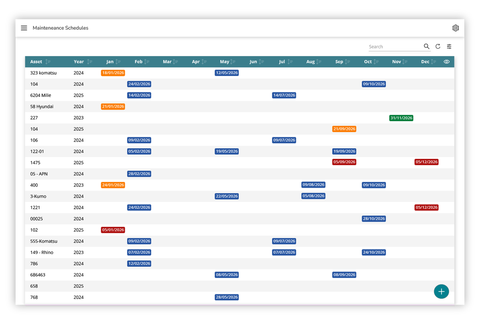
Task: Open 19/05/2026 tag for 122-01
Action: pyautogui.click(x=227, y=151)
